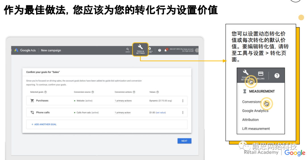Click the account avatar circle in header
This screenshot has width=307, height=160.
197,50
